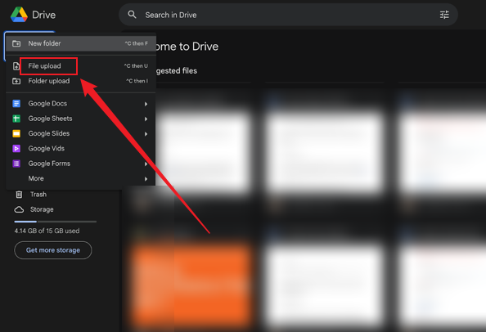Click the Google Slides icon
This screenshot has width=486, height=332.
click(x=16, y=133)
